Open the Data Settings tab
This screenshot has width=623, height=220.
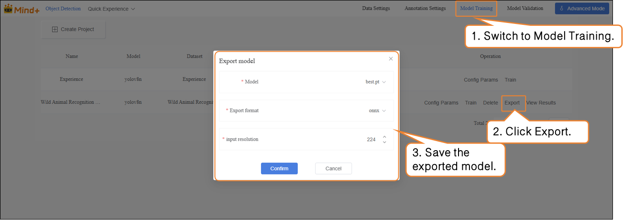tap(376, 9)
